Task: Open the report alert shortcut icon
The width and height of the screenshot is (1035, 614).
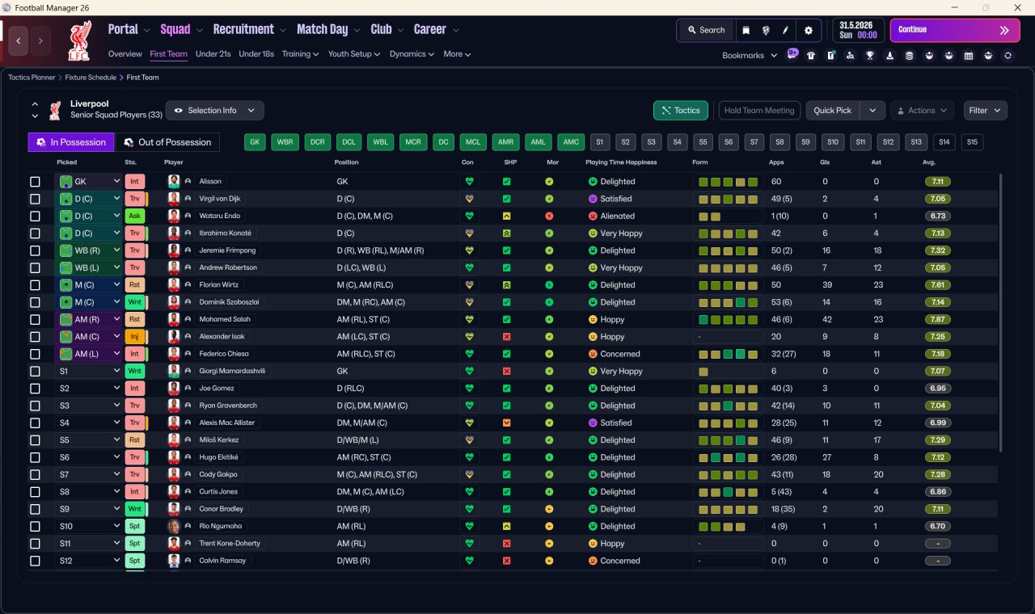Action: 830,56
